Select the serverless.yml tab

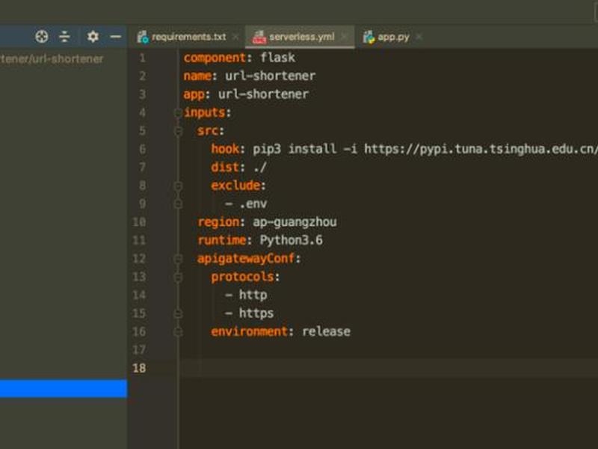(x=301, y=37)
